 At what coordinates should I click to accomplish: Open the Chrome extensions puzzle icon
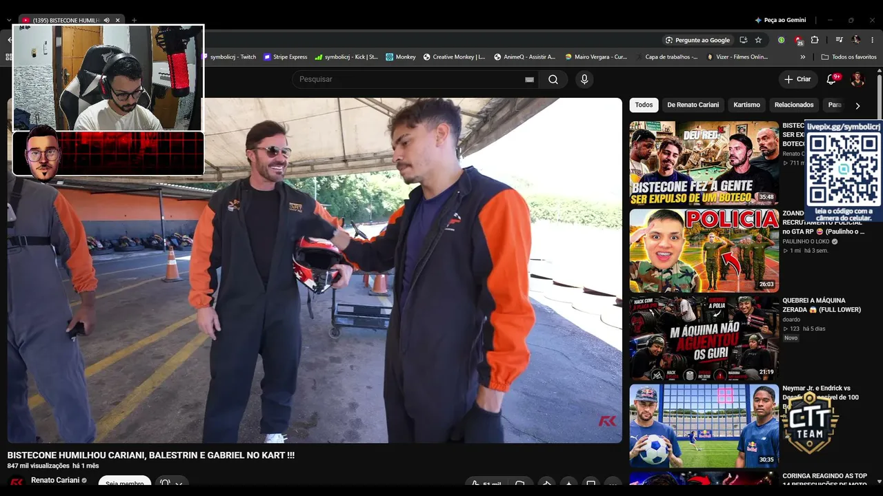point(815,40)
